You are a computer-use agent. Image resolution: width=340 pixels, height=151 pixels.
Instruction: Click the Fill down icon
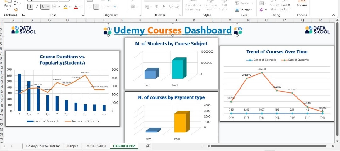click(262, 3)
